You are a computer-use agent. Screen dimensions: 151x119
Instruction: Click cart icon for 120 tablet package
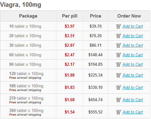pos(118,75)
